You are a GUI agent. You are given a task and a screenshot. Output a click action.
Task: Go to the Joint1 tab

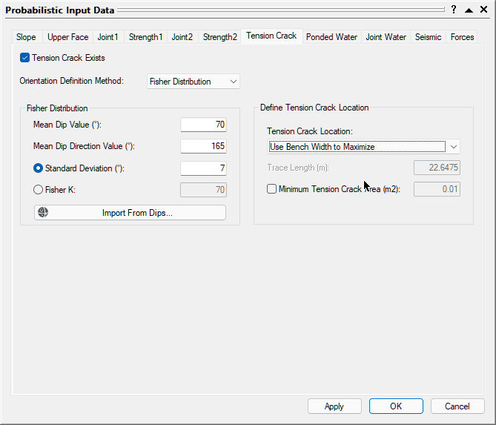point(108,37)
